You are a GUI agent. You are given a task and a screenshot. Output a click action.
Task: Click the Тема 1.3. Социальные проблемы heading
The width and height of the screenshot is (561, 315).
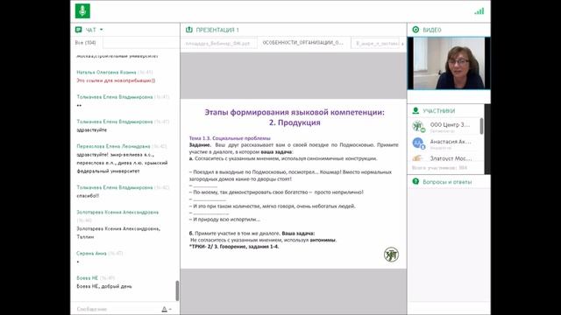click(x=230, y=138)
